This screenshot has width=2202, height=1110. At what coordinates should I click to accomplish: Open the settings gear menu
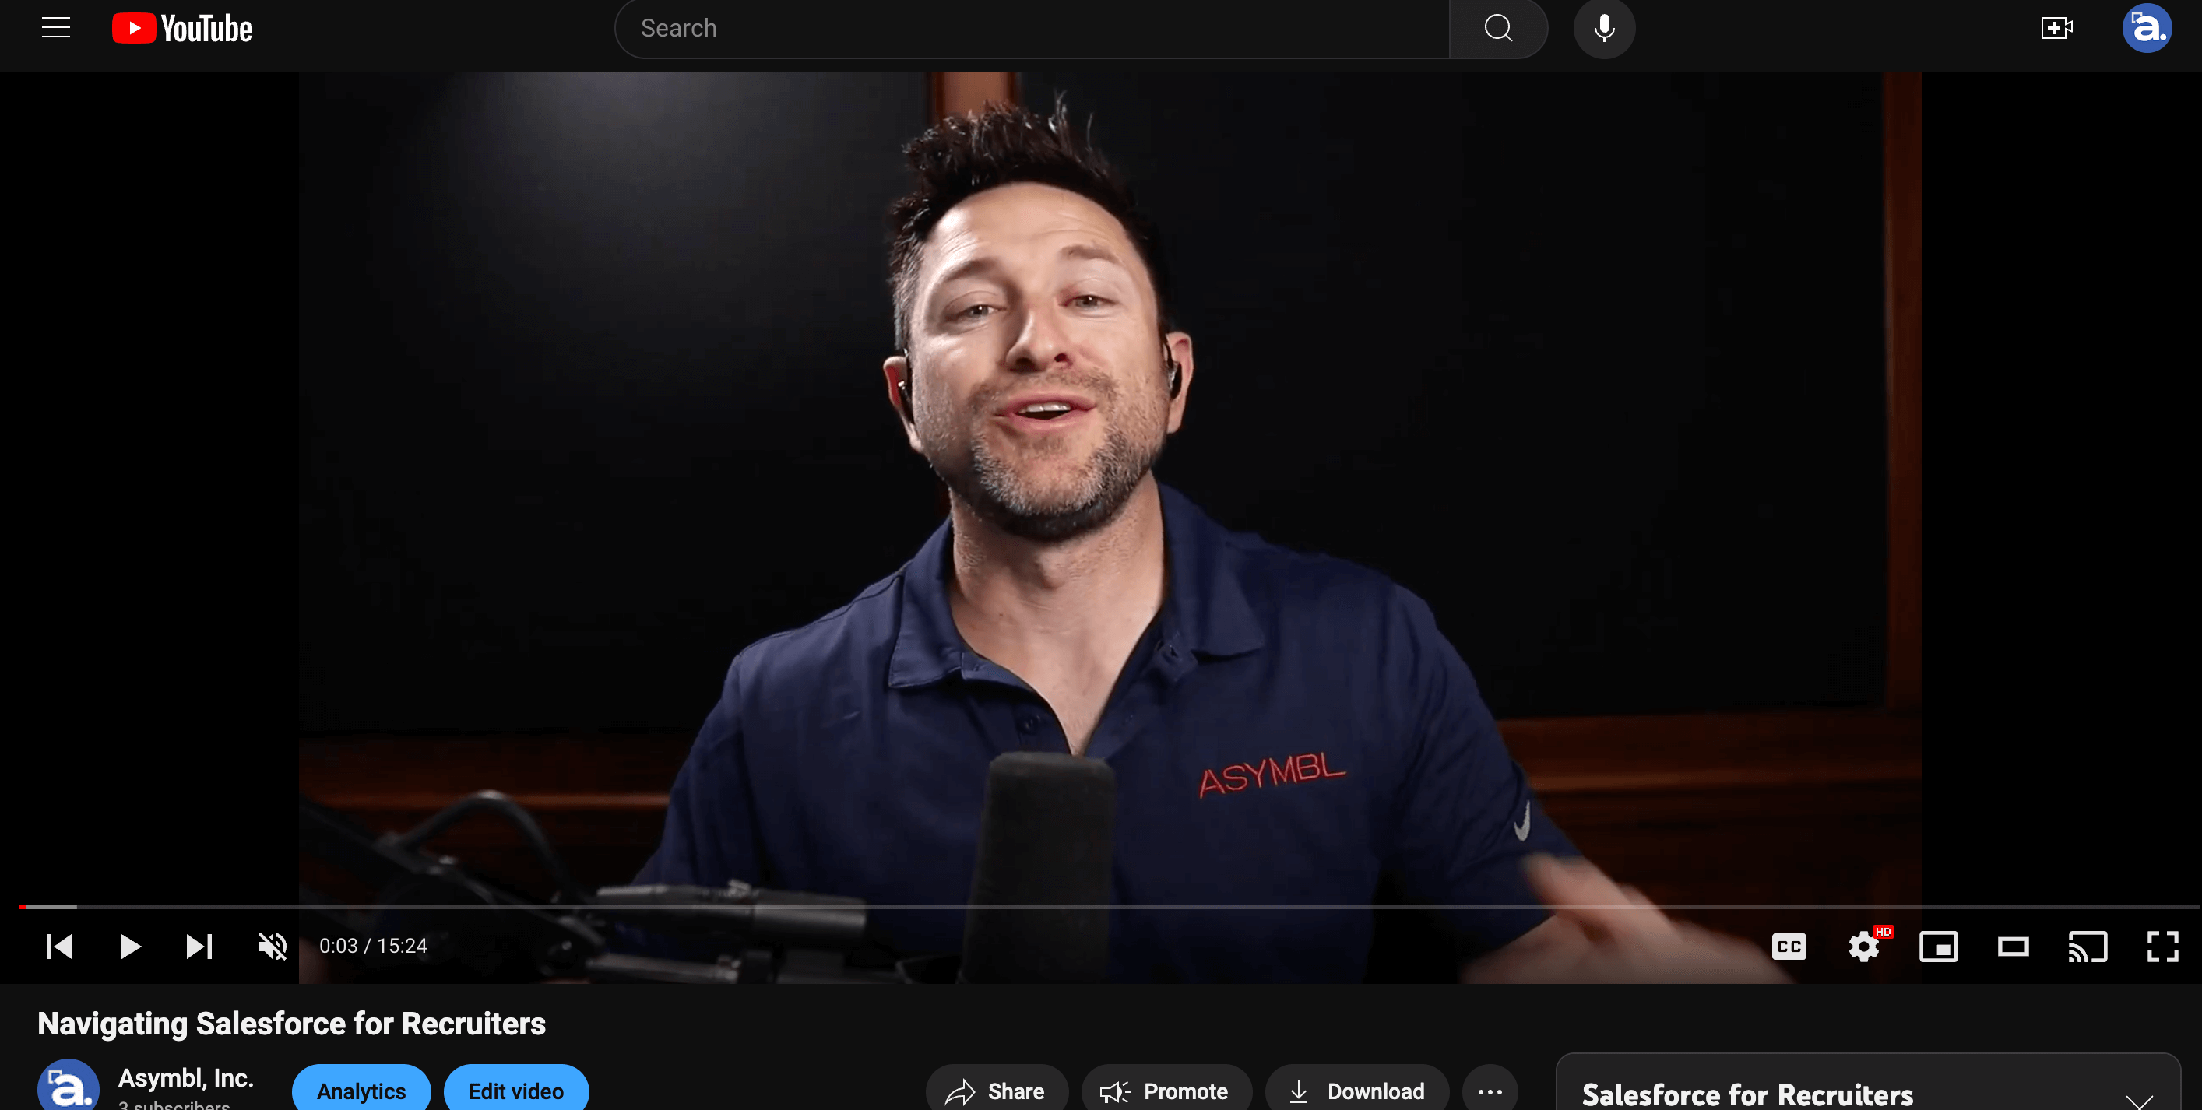[x=1865, y=947]
